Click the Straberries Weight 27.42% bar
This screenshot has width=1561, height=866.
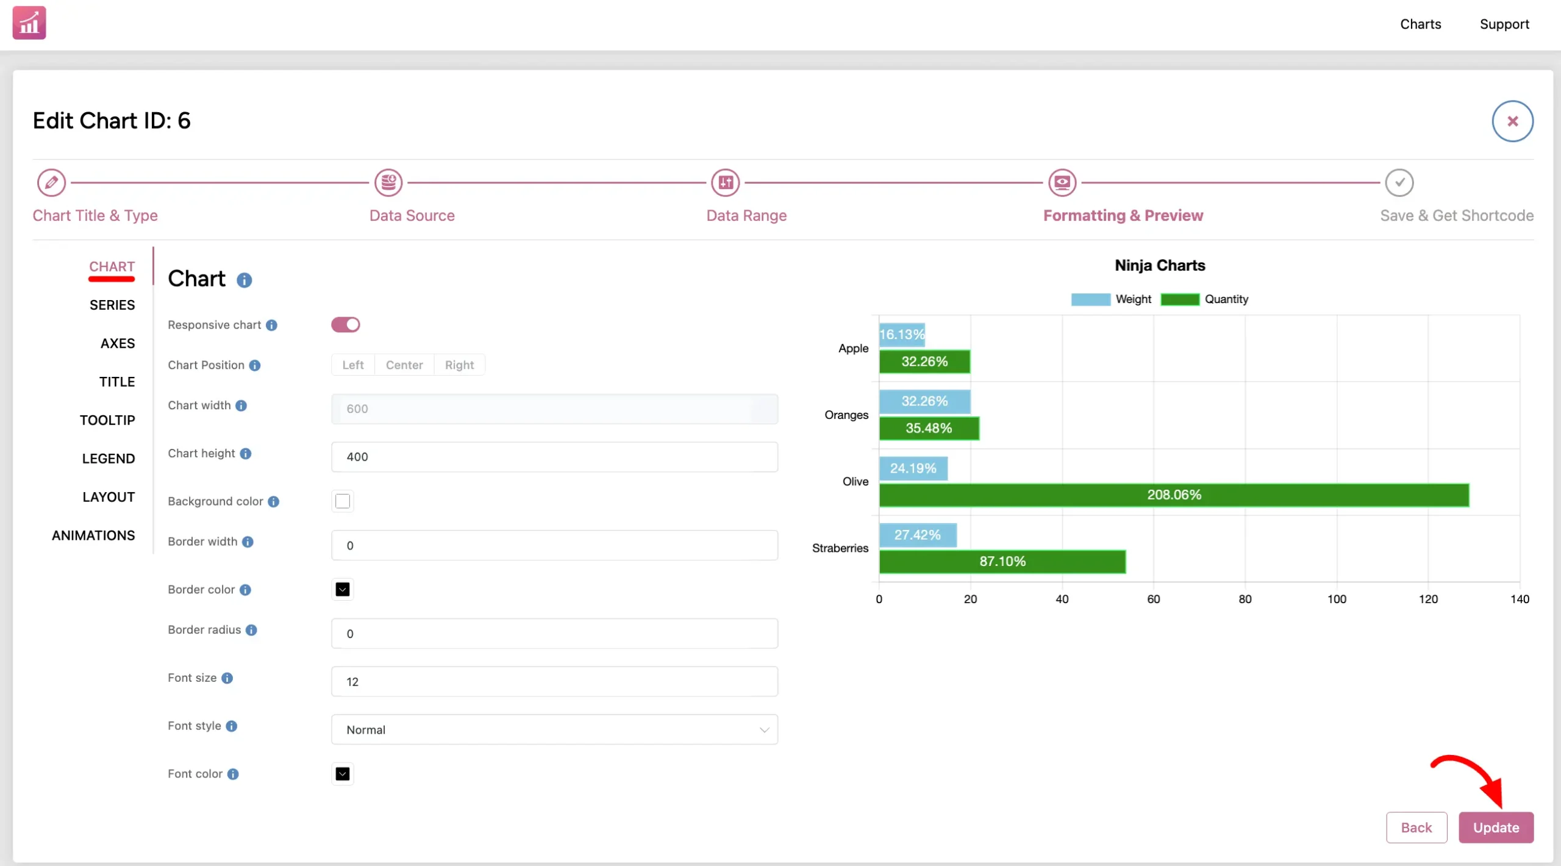[x=918, y=535]
